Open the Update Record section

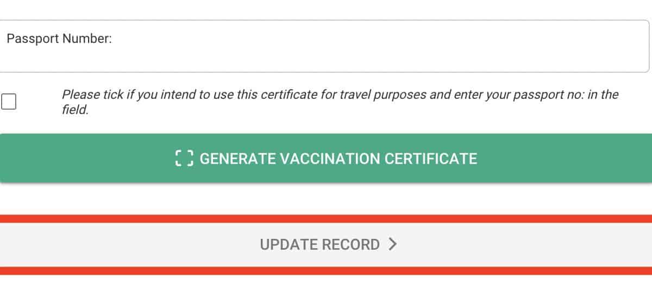pos(326,244)
